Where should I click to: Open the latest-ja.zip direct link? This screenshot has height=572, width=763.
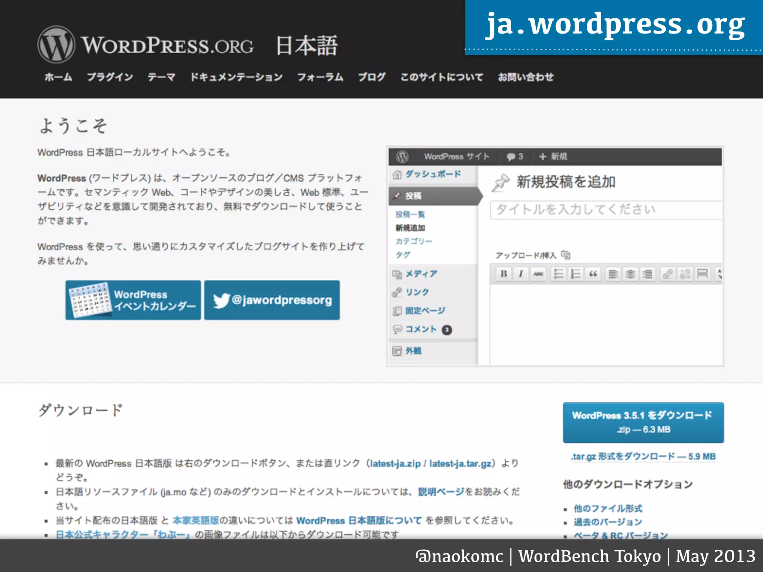click(x=395, y=464)
